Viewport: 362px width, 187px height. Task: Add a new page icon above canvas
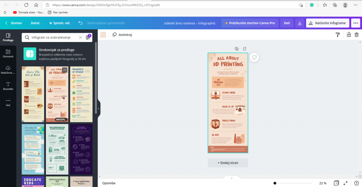point(245,49)
